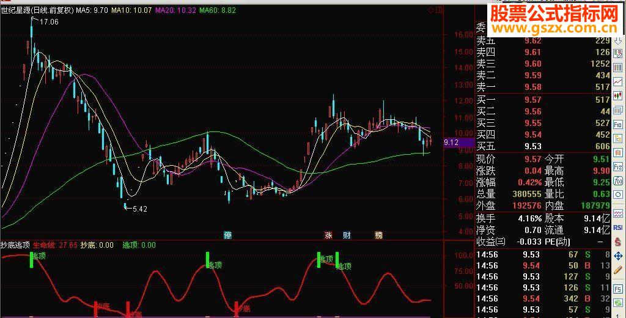
Task: Open the checklist report icon
Action: (618, 54)
